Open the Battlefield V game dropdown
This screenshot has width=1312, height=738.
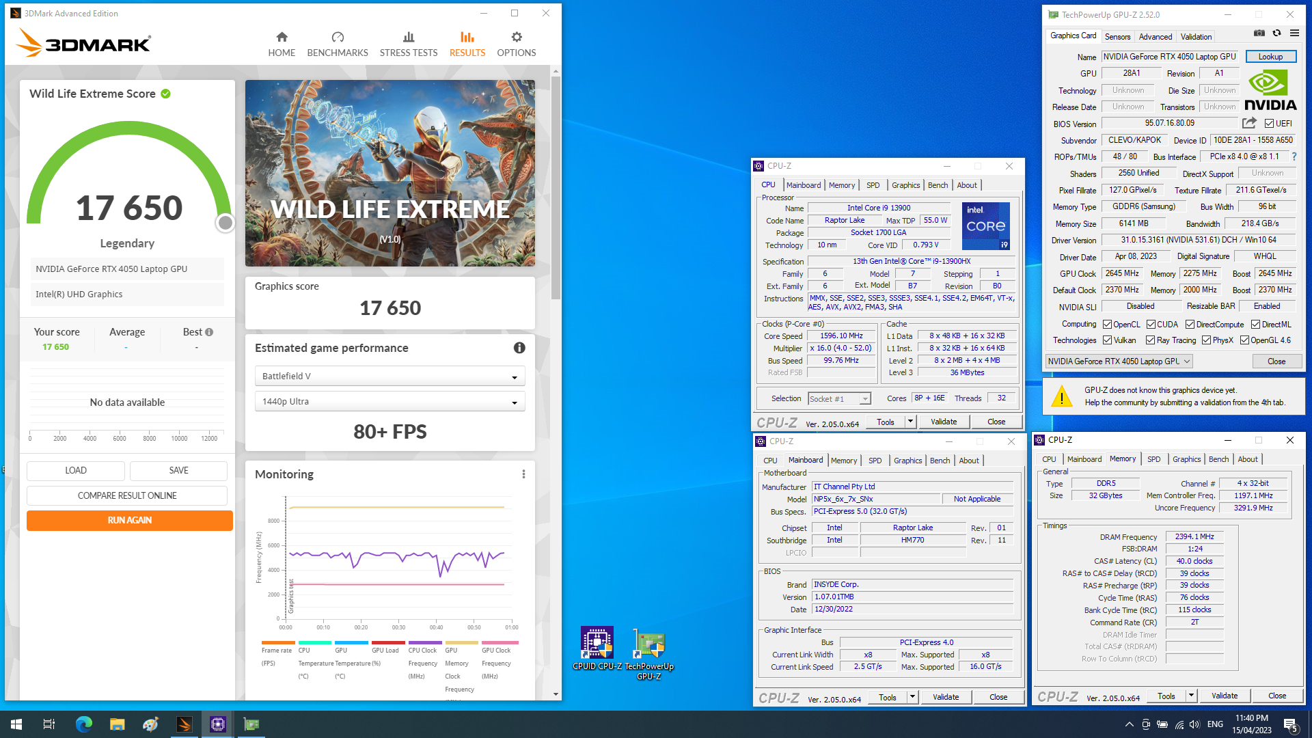click(x=389, y=376)
